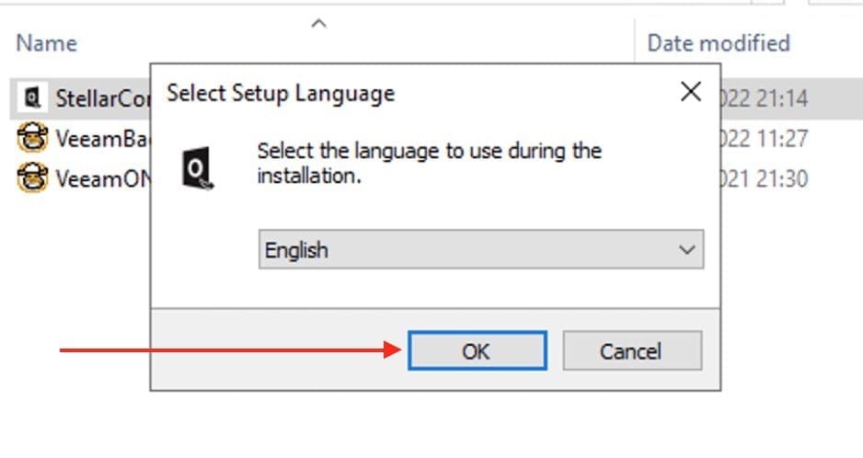
Task: Open the English language combo box
Action: pos(469,249)
